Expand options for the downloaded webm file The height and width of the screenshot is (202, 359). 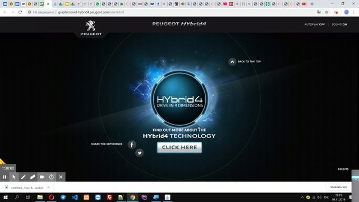click(x=48, y=187)
